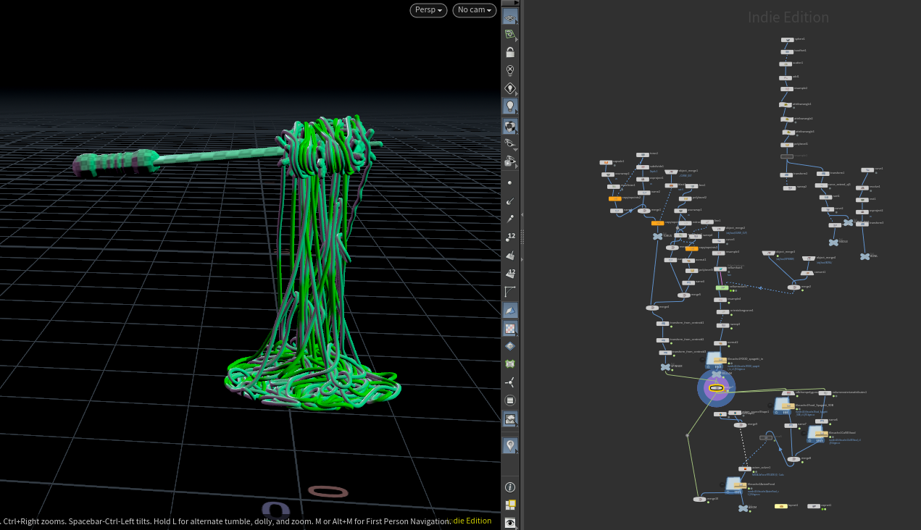Viewport: 921px width, 530px height.
Task: Click the eye visualizer icon
Action: [510, 522]
